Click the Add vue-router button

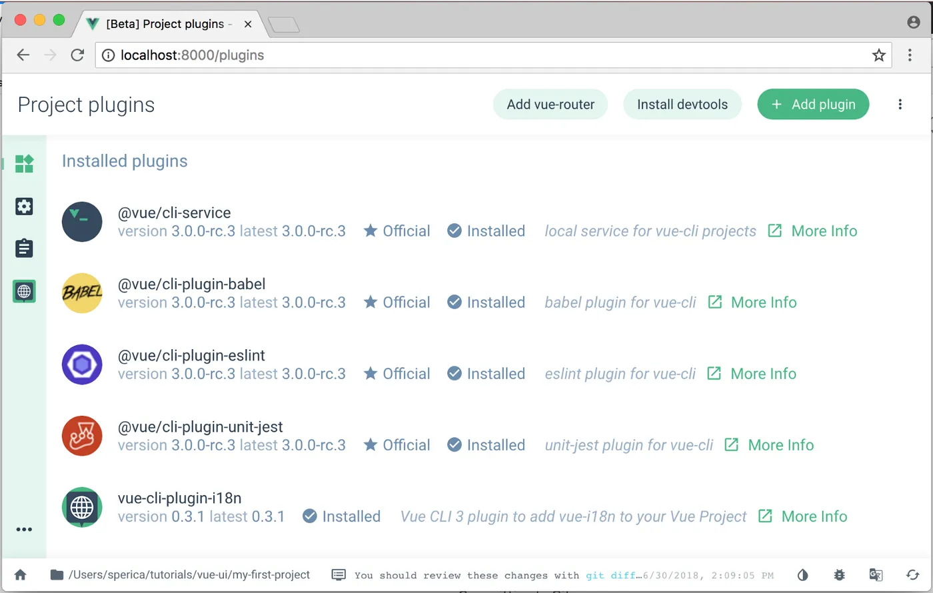click(550, 105)
